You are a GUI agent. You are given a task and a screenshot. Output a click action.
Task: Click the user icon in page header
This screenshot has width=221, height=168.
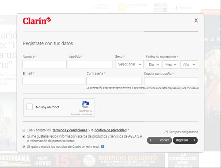tap(176, 8)
